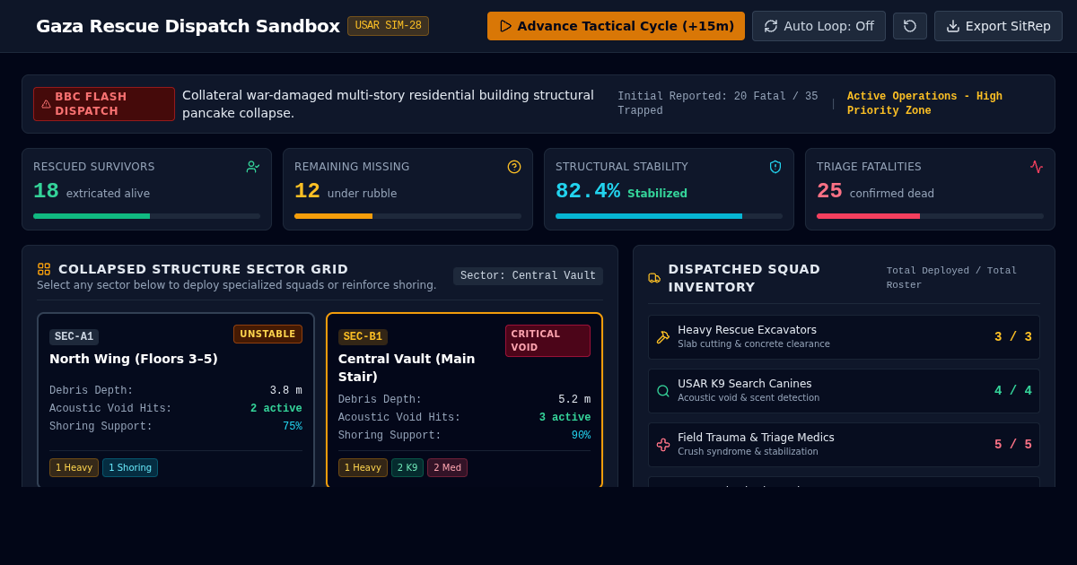Click the Advance Tactical Cycle button

tap(616, 26)
